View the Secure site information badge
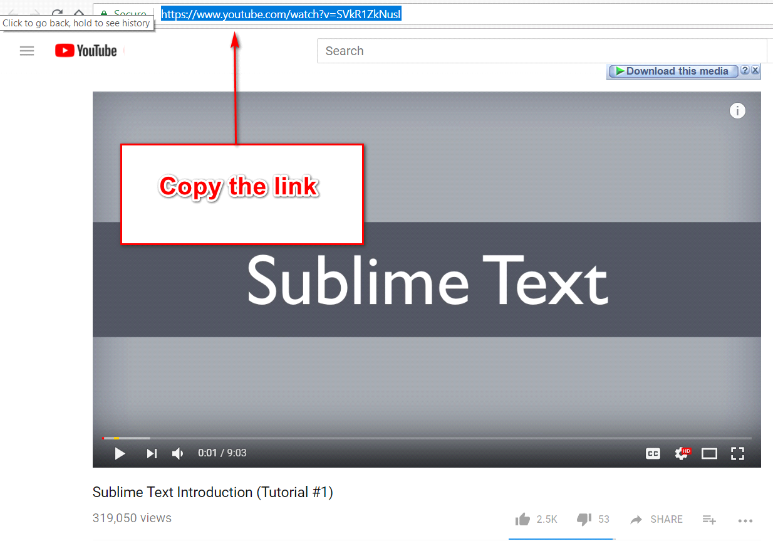773x541 pixels. point(124,13)
